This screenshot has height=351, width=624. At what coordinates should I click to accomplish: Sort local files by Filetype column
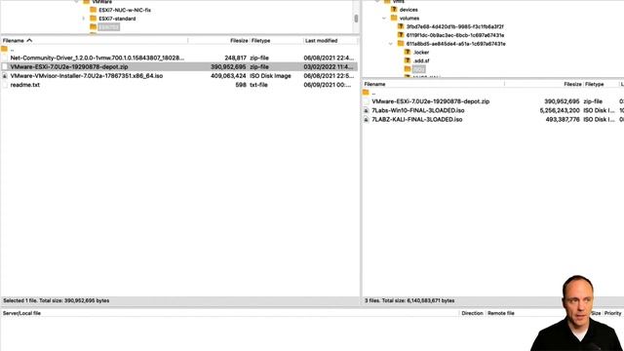(260, 41)
